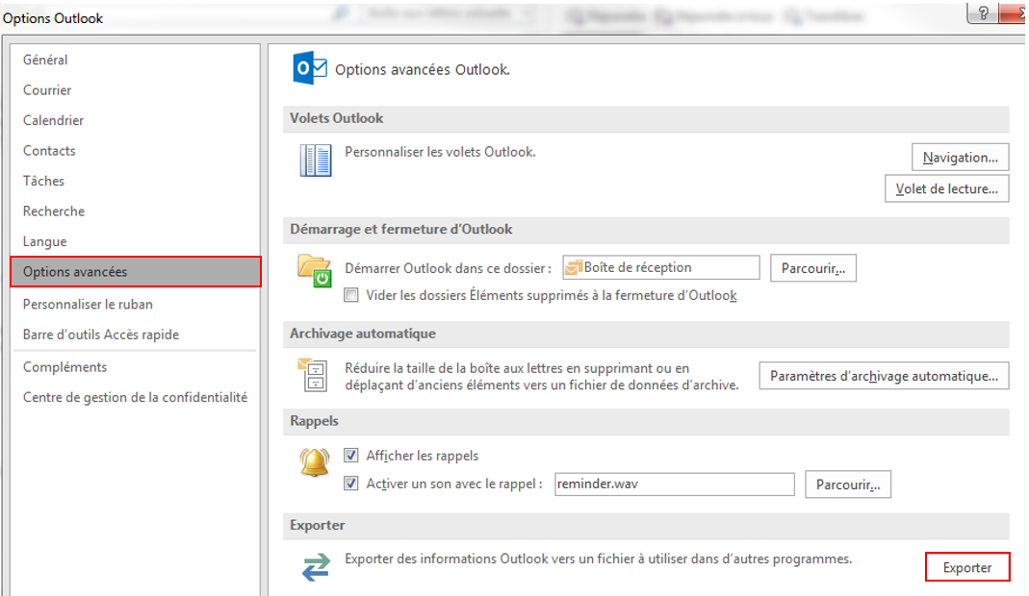The image size is (1029, 596).
Task: Click Parcourir next to reminder.wav
Action: click(848, 484)
